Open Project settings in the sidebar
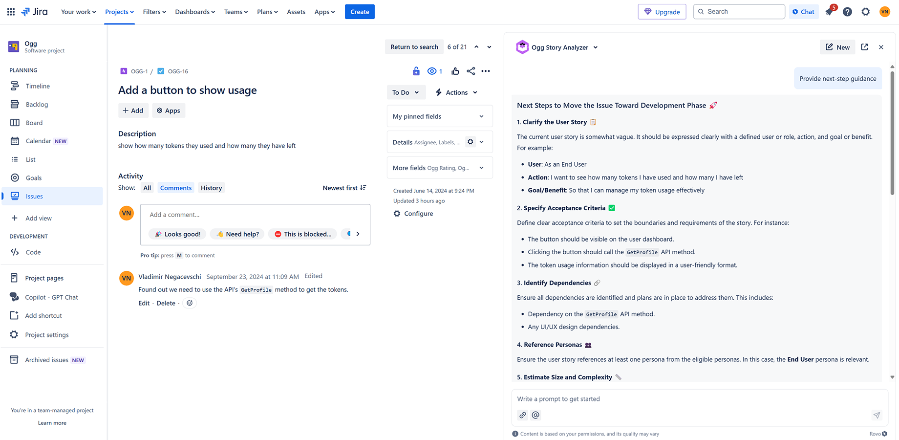Screen dimensions: 899x440 point(47,335)
